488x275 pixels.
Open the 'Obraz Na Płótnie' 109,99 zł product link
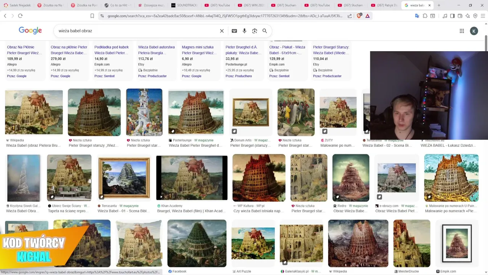(x=24, y=50)
